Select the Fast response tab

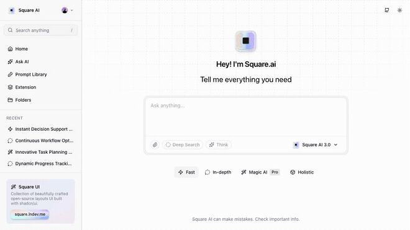[x=186, y=172]
